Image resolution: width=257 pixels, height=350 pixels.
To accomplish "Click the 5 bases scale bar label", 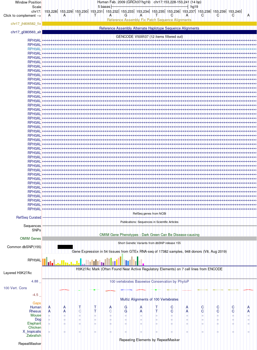I will tap(104, 6).
